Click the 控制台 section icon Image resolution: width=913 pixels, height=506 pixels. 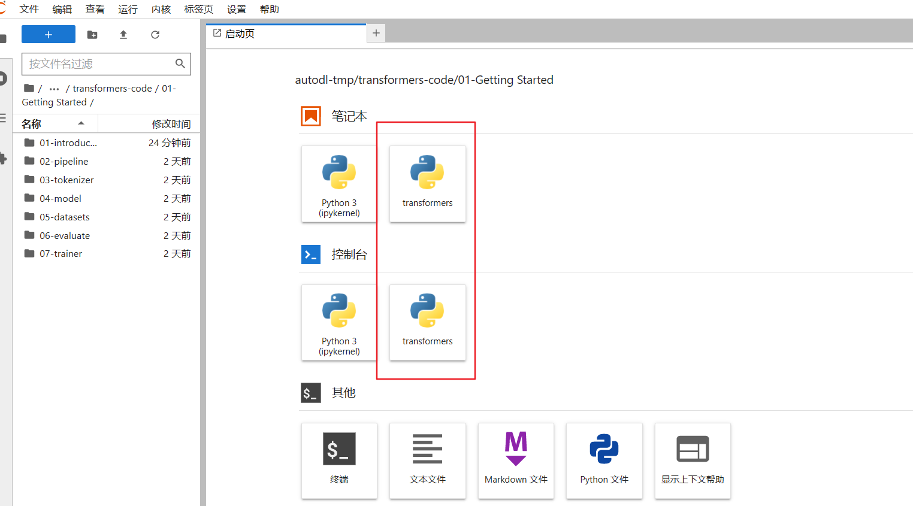pos(311,254)
